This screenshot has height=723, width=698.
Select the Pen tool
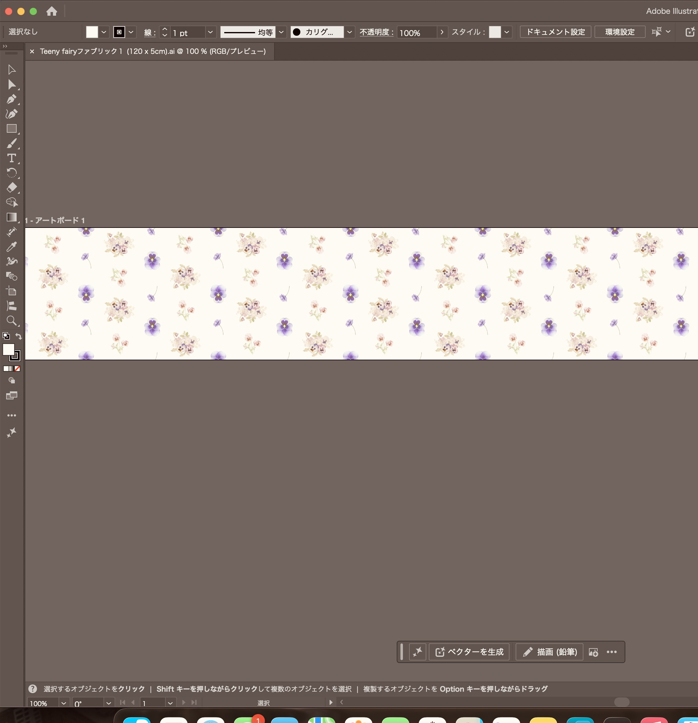click(11, 99)
